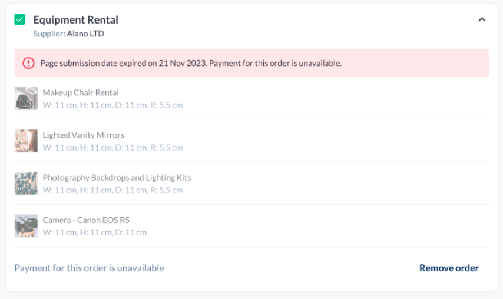Click the Camera - Canon EOS R5 name
Image resolution: width=503 pixels, height=299 pixels.
(x=86, y=220)
